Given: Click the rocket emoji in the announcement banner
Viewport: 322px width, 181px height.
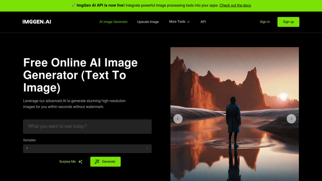Looking at the screenshot, I should (73, 5).
